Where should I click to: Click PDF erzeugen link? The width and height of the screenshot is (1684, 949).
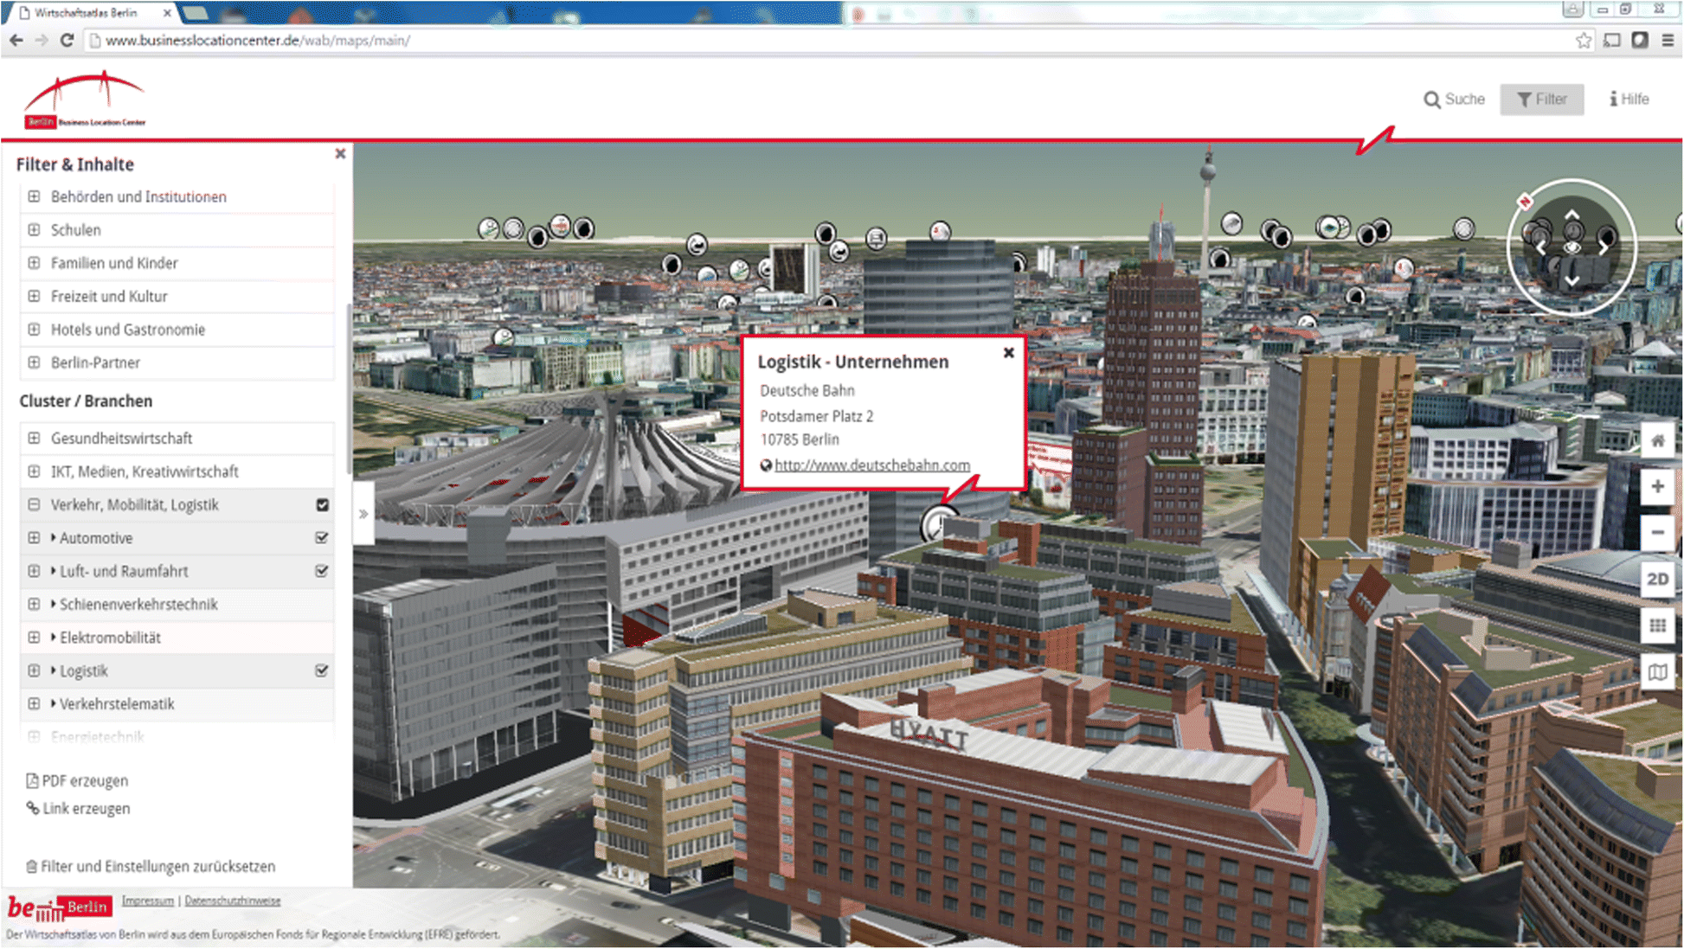(x=77, y=781)
